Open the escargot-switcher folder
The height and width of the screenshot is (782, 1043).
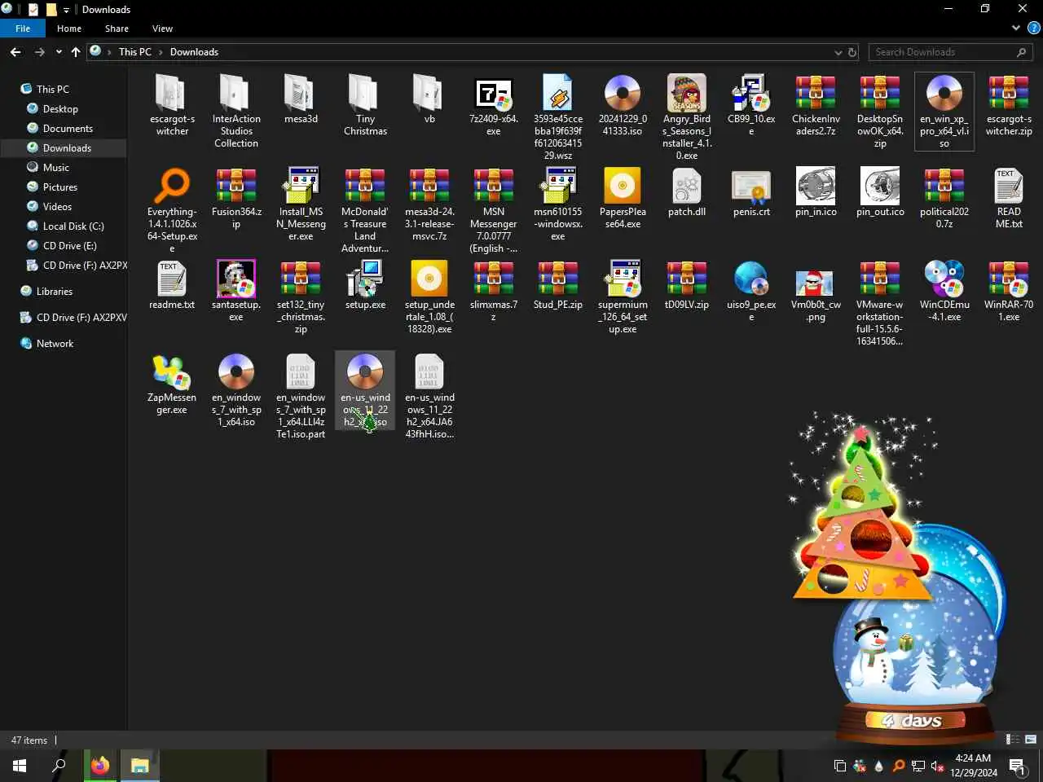pyautogui.click(x=172, y=104)
